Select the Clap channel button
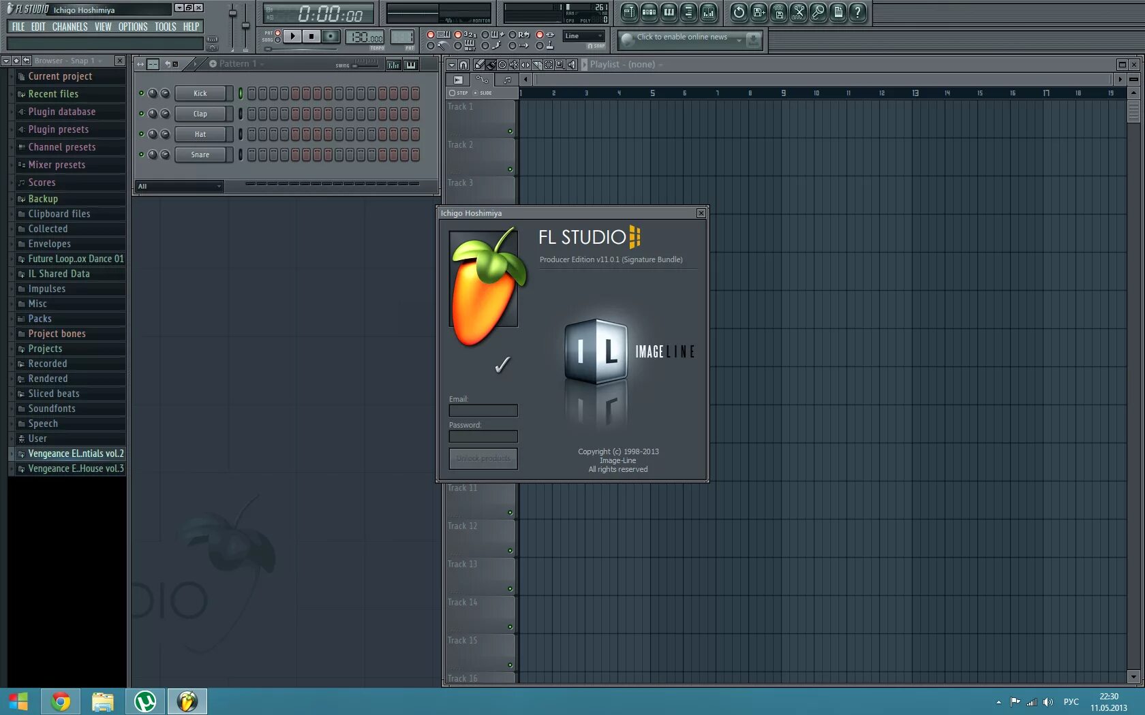This screenshot has height=715, width=1145. (200, 114)
